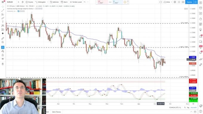
Task: Open the chart layout selector square
Action: pos(161,2)
